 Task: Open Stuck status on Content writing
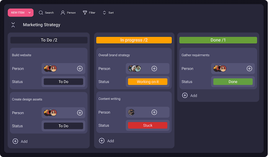147,125
